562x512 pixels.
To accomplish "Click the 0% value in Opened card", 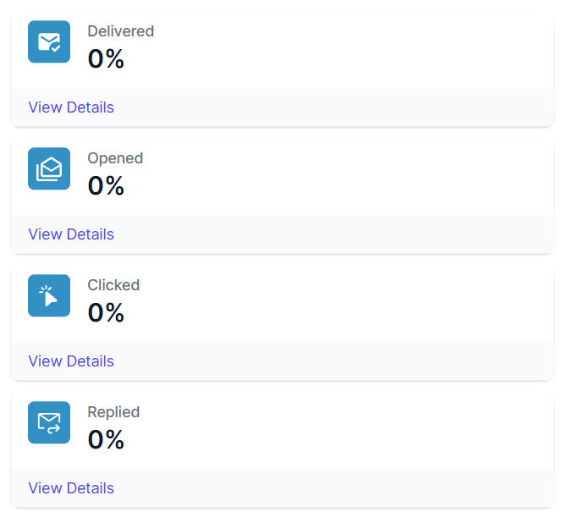I will point(107,186).
